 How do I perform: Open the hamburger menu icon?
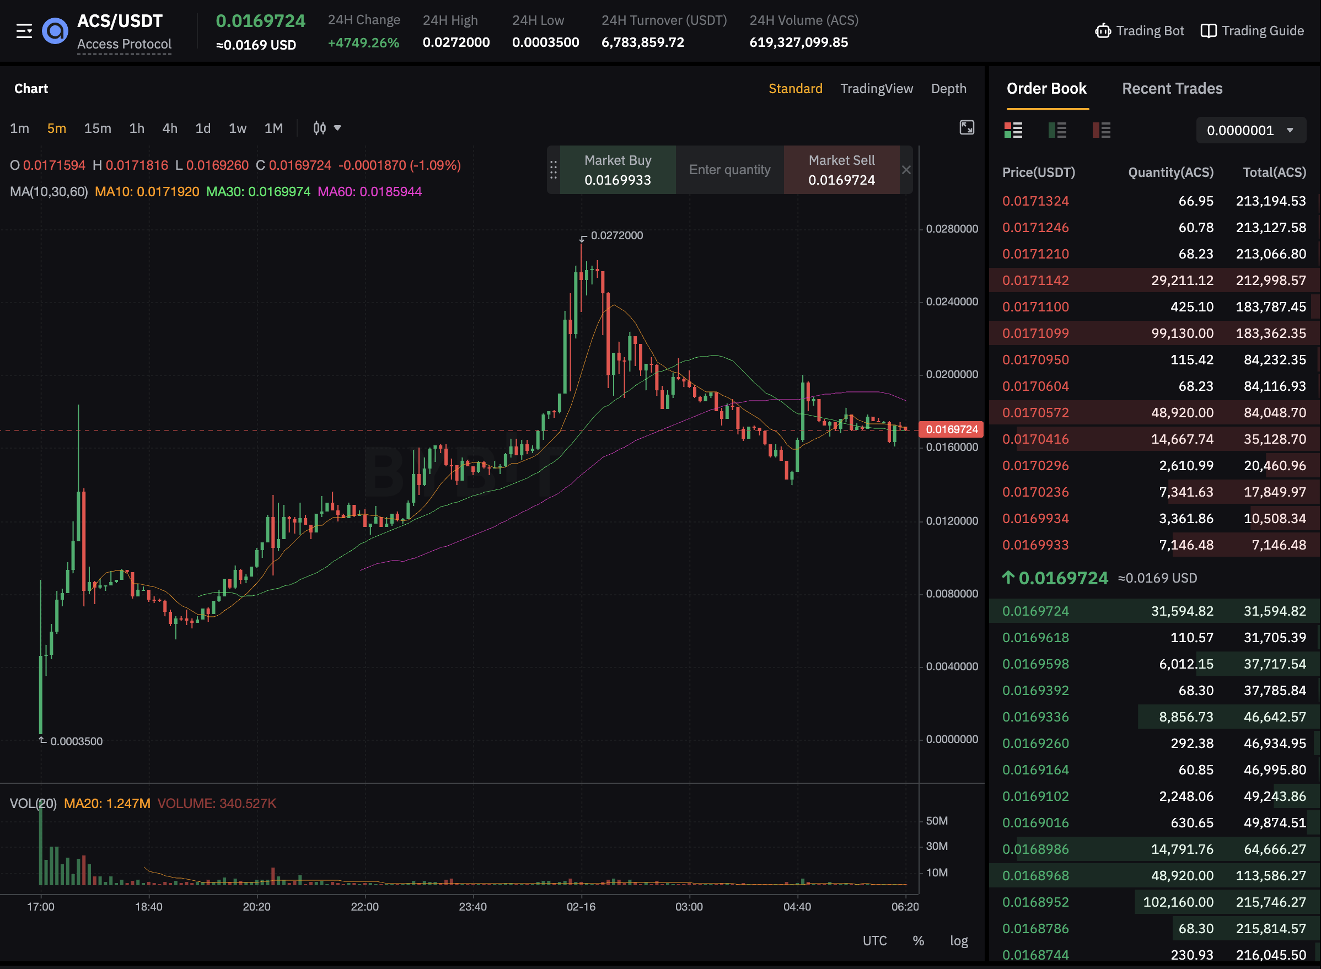tap(24, 31)
